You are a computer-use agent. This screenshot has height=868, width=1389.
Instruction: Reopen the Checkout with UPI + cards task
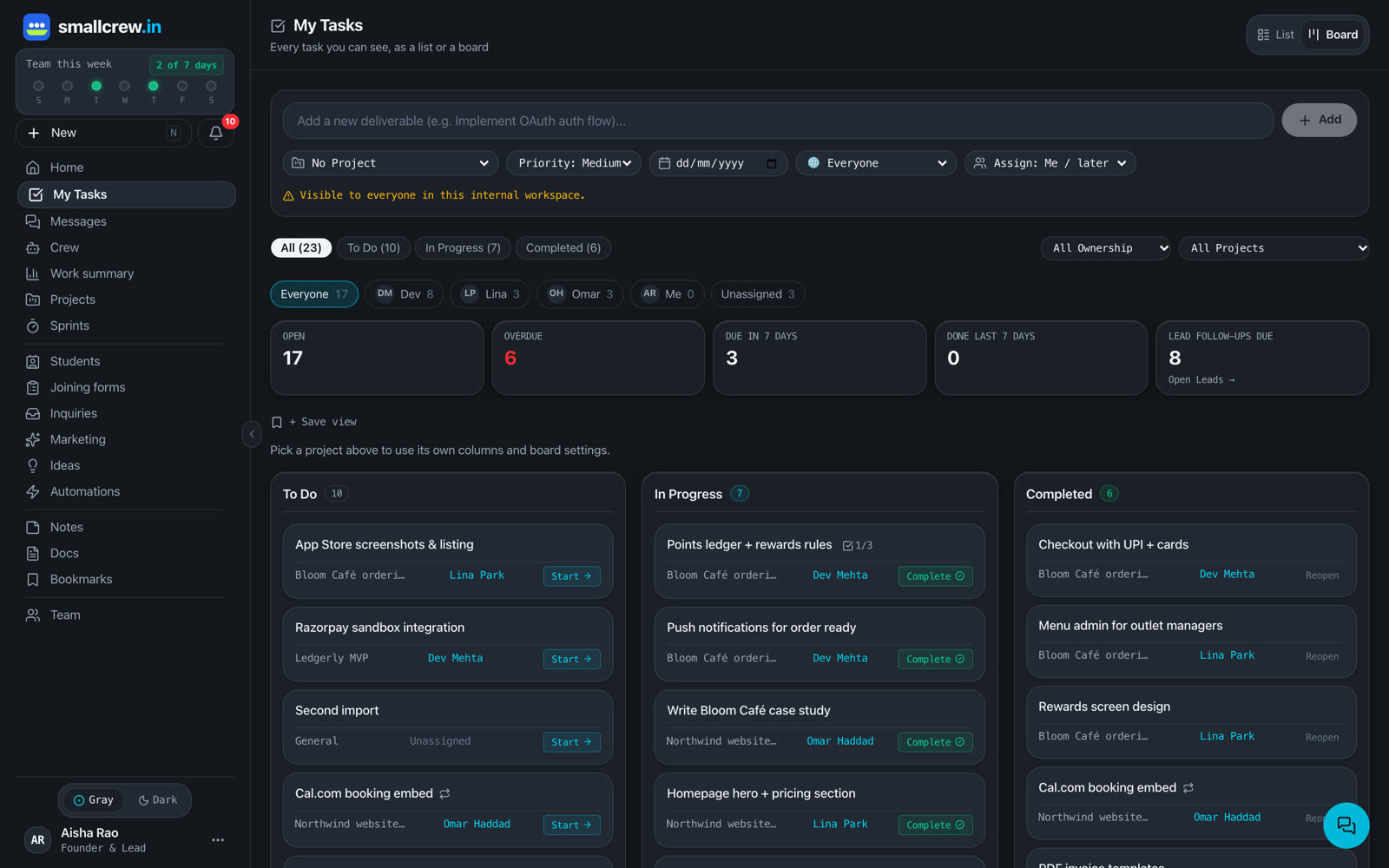1322,575
